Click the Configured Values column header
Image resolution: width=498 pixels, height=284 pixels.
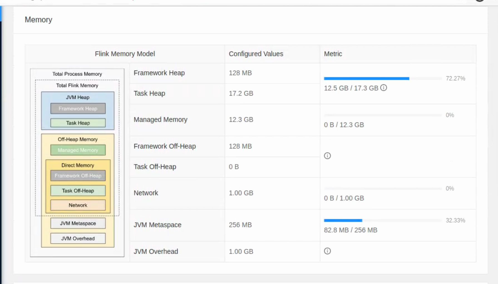point(256,54)
